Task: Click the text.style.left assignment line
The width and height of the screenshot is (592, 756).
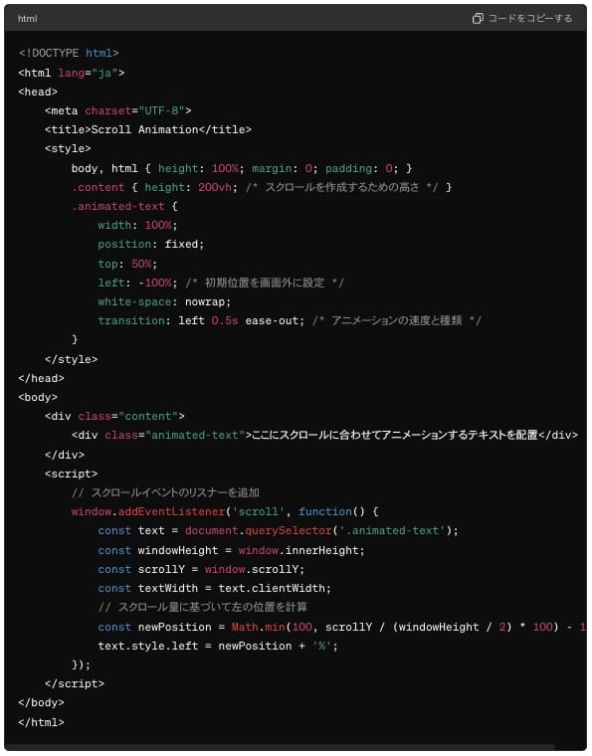Action: coord(218,646)
